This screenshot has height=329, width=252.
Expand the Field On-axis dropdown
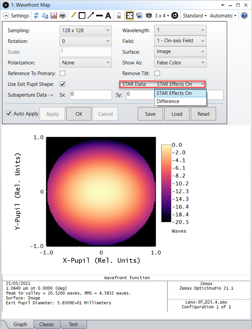click(180, 41)
